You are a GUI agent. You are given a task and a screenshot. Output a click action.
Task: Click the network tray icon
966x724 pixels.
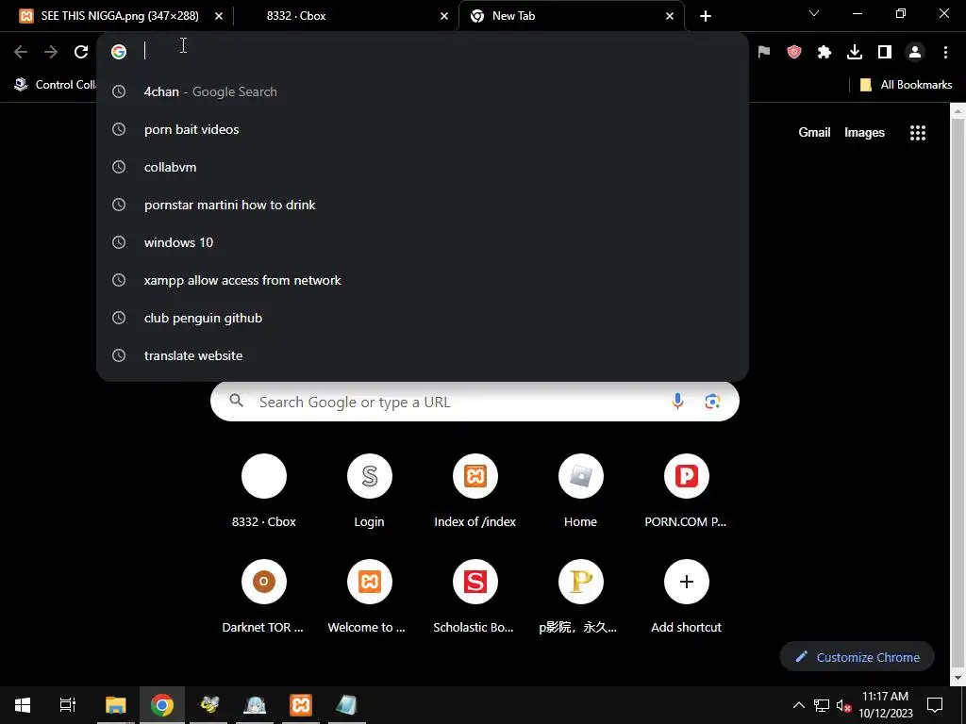(822, 705)
